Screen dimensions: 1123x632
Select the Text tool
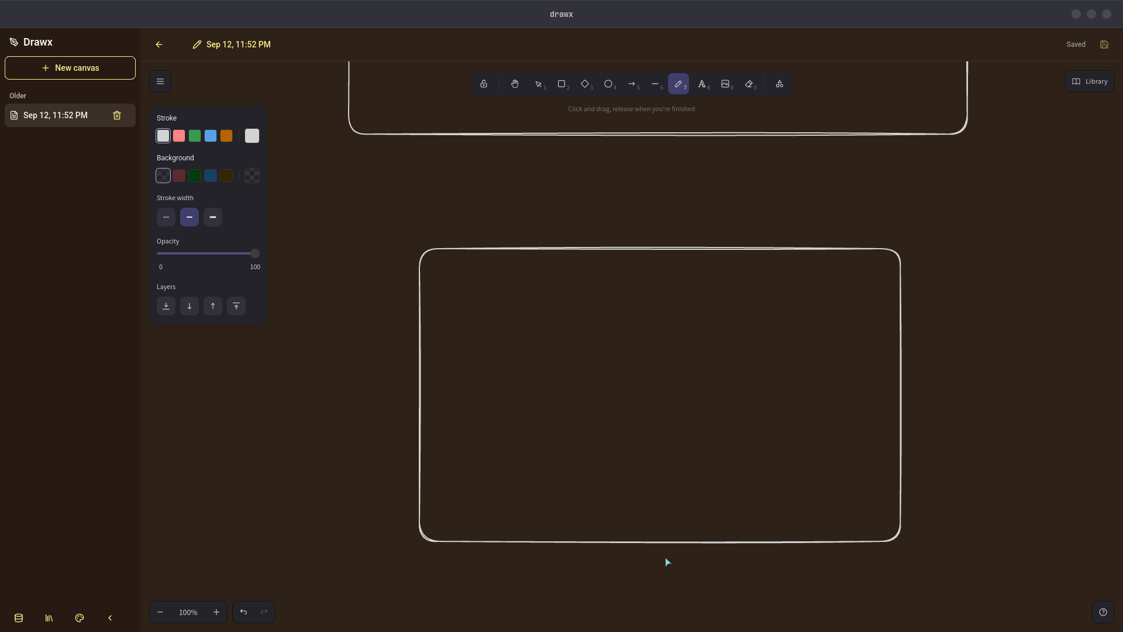pos(702,84)
